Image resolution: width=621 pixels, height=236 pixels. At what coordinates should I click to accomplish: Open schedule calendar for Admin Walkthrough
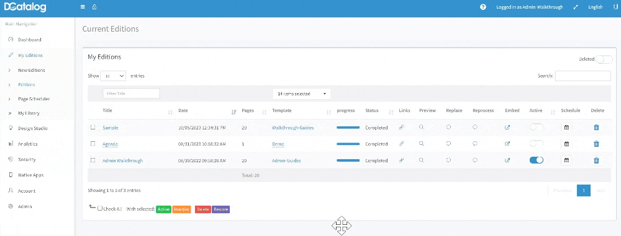click(567, 160)
